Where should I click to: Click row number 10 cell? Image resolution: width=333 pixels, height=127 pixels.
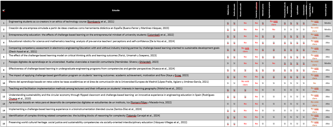click(x=4, y=83)
